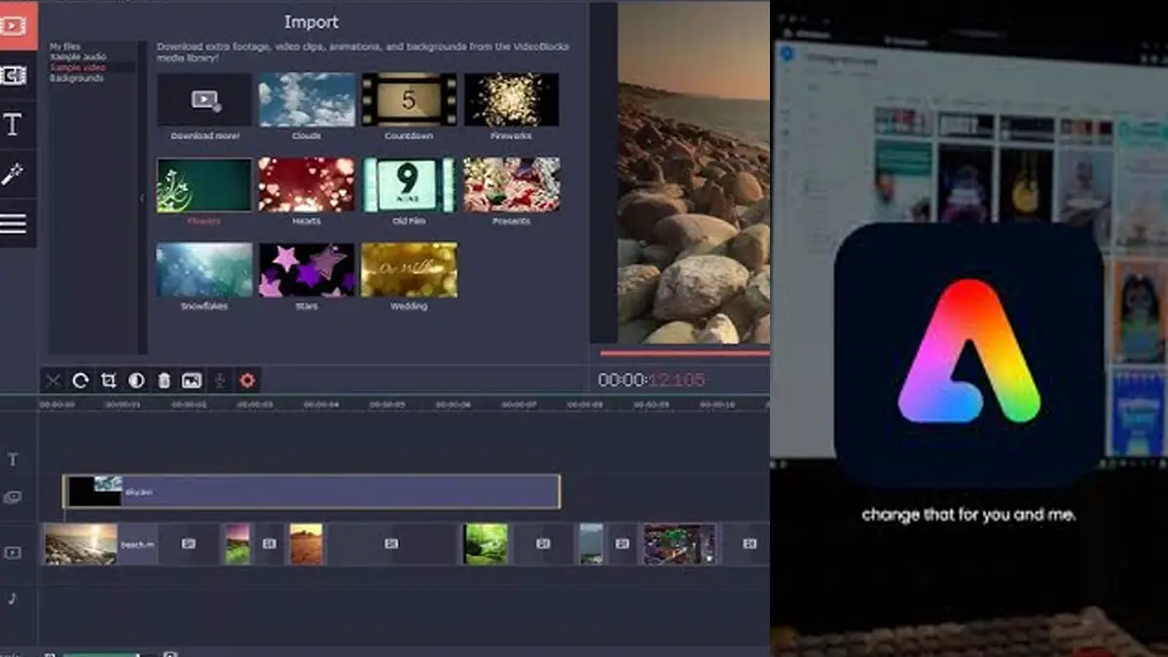Image resolution: width=1168 pixels, height=657 pixels.
Task: Click the beach stones preview image
Action: [693, 172]
